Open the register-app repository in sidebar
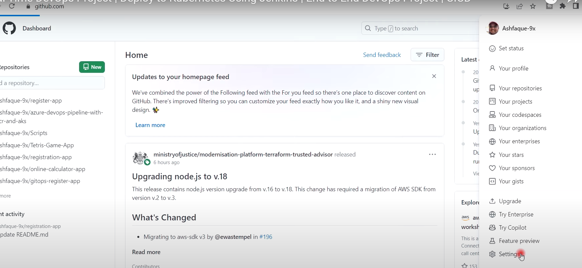This screenshot has width=582, height=268. point(31,101)
